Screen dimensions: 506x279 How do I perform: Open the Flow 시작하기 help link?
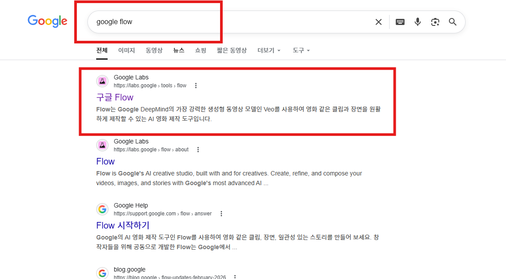pyautogui.click(x=123, y=225)
